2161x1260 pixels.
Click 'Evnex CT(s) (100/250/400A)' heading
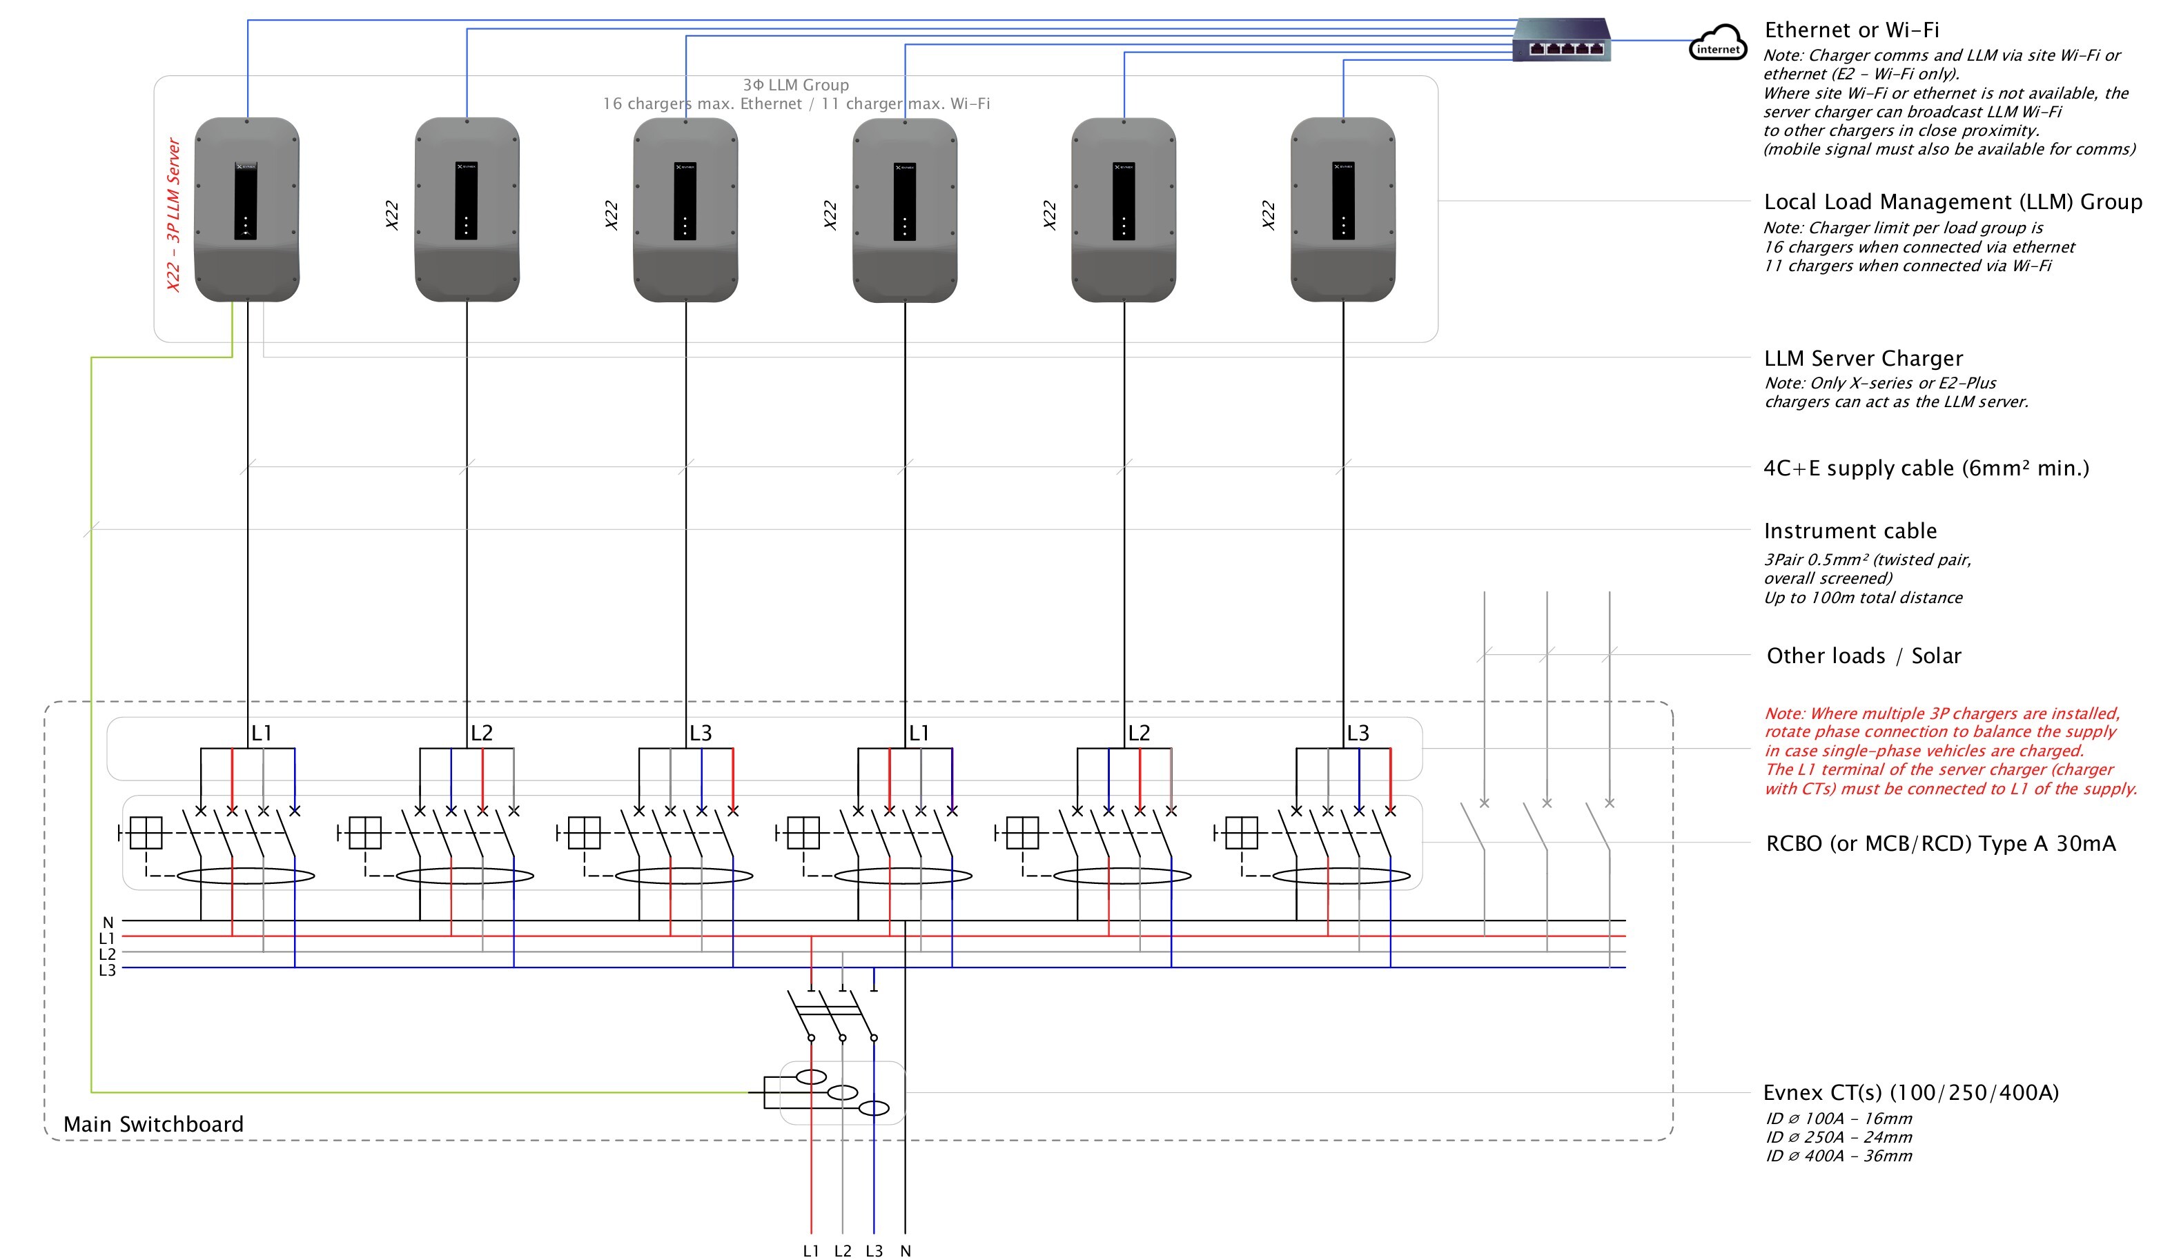pos(1910,1093)
